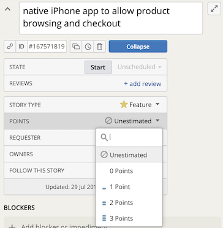Open the Feature story type dropdown

(x=140, y=105)
